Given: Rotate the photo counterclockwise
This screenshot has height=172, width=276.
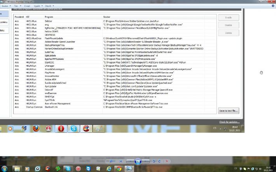Looking at the screenshot, I should coord(154,161).
